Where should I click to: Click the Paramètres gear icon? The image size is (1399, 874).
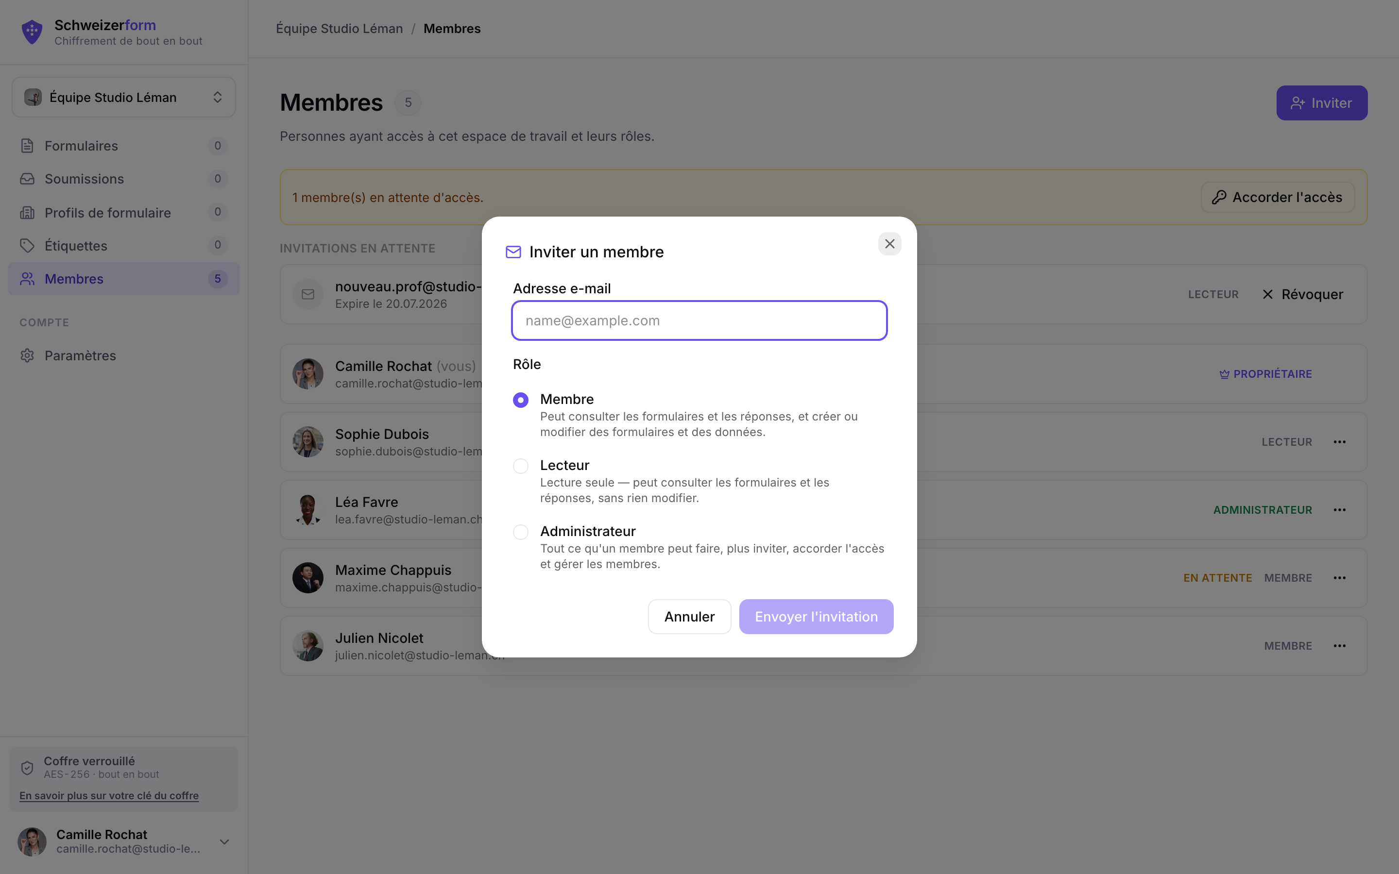click(27, 355)
